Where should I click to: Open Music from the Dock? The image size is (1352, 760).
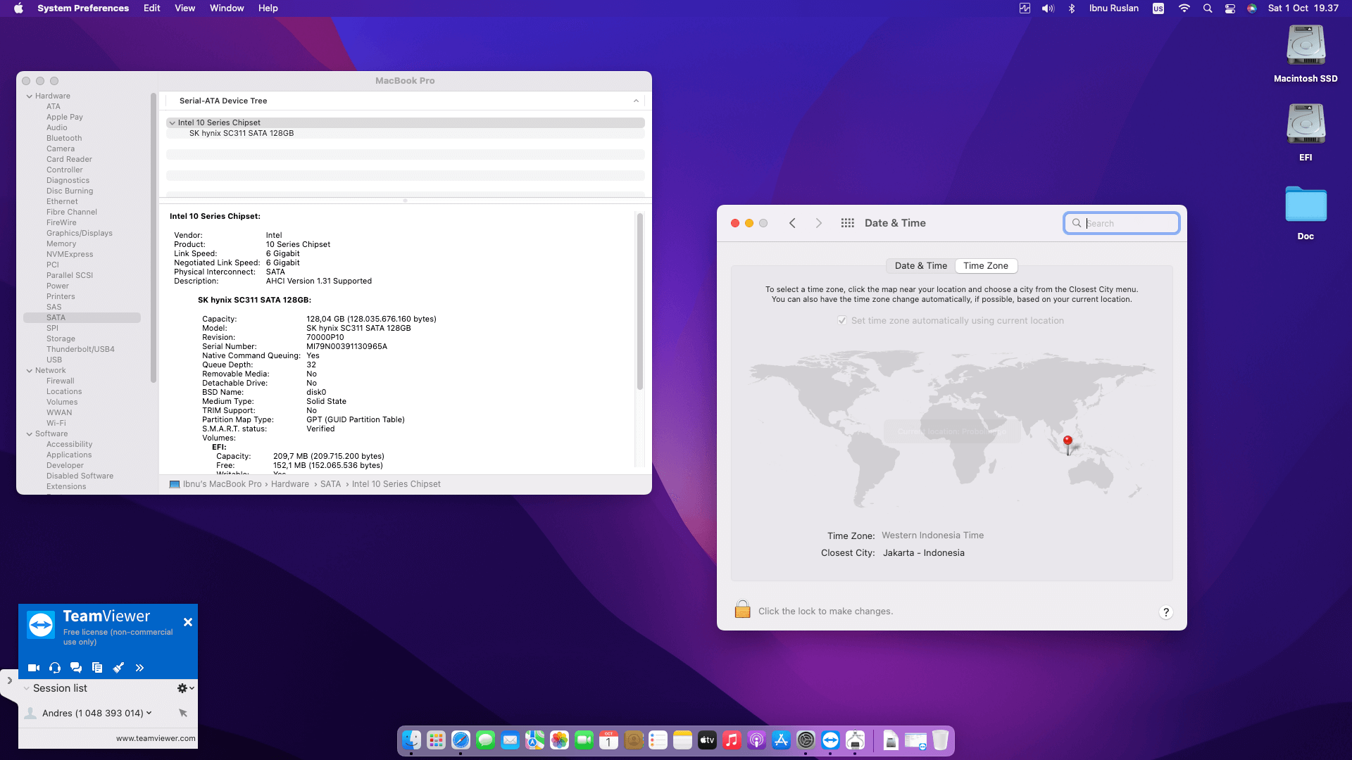click(x=732, y=740)
